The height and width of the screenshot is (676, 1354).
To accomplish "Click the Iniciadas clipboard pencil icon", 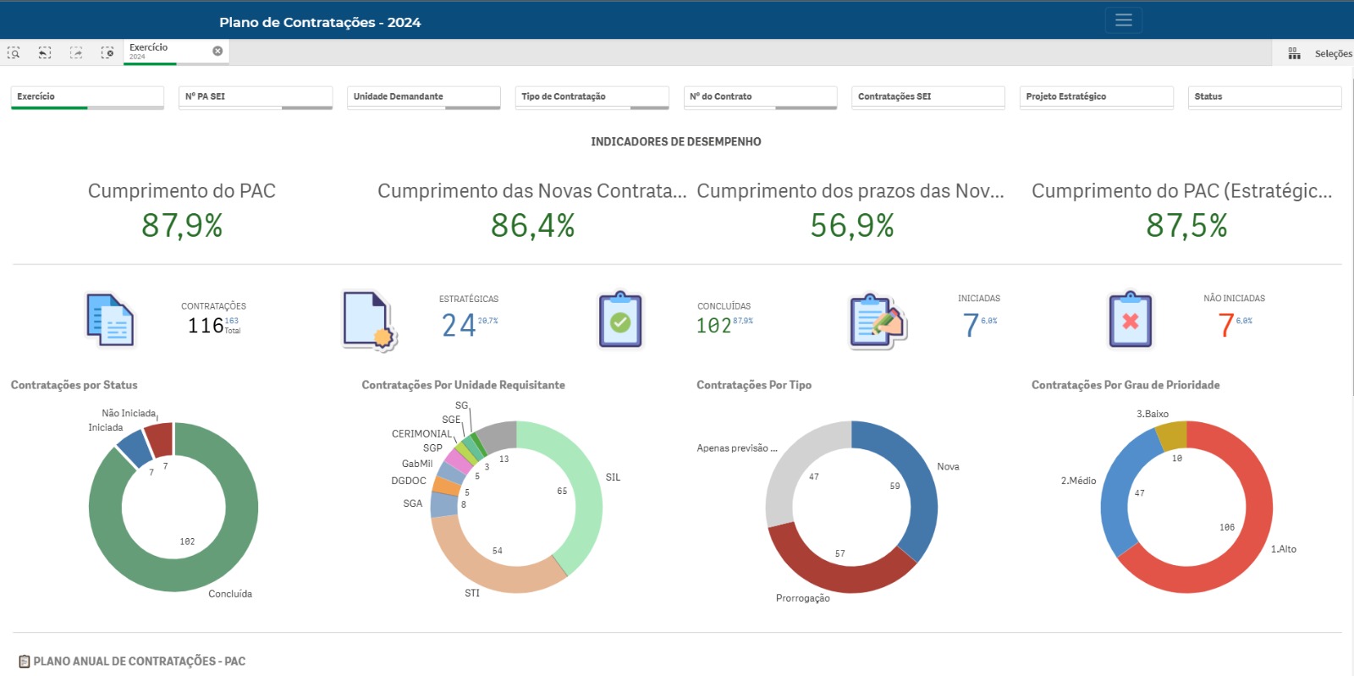I will [x=878, y=321].
